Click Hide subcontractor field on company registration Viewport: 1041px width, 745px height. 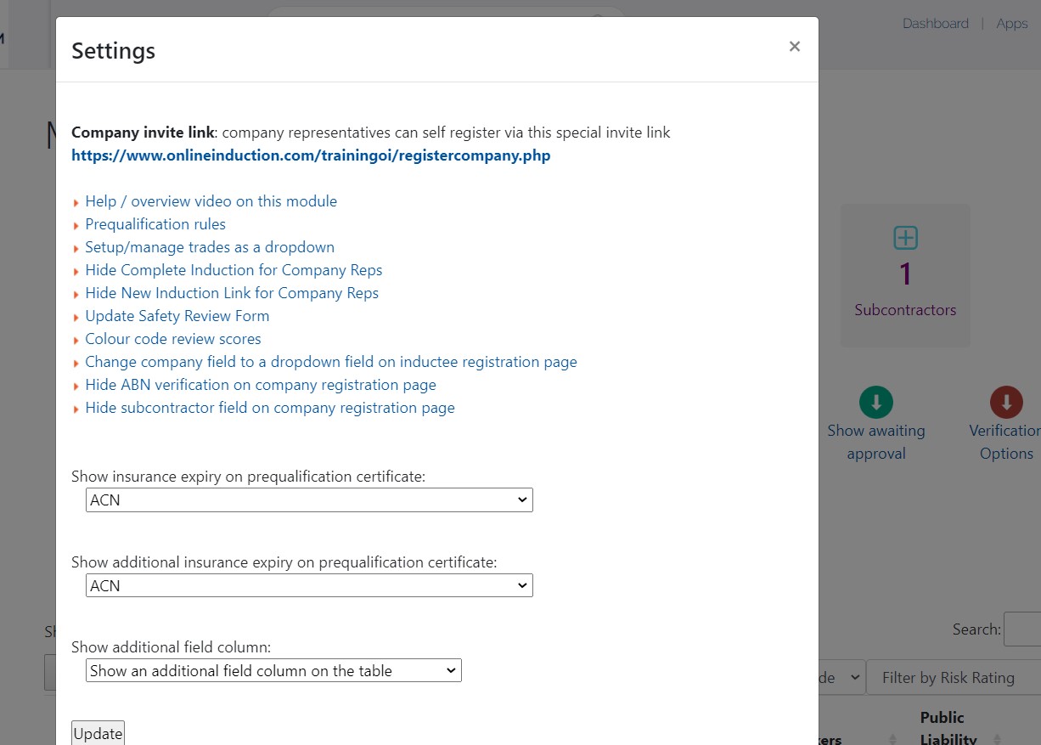pos(270,408)
